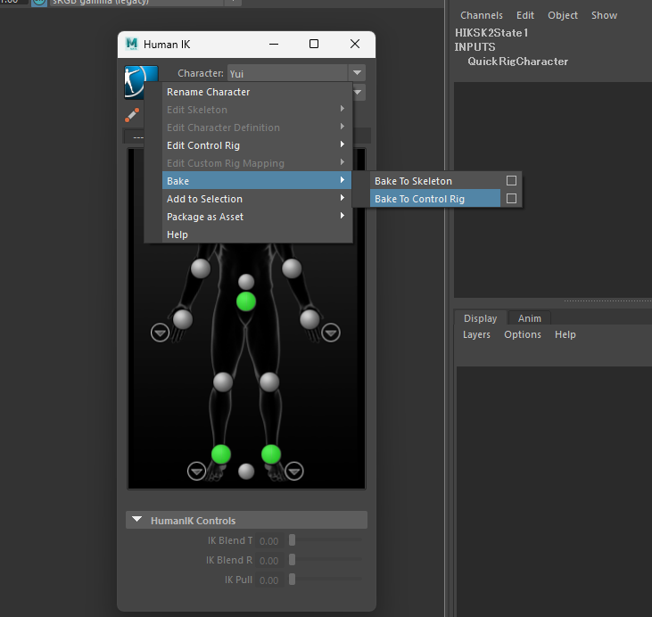
Task: Open Options menu in layer editor
Action: [x=523, y=334]
